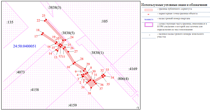Click point number label '9'
210x112 pixels.
[x=76, y=72]
